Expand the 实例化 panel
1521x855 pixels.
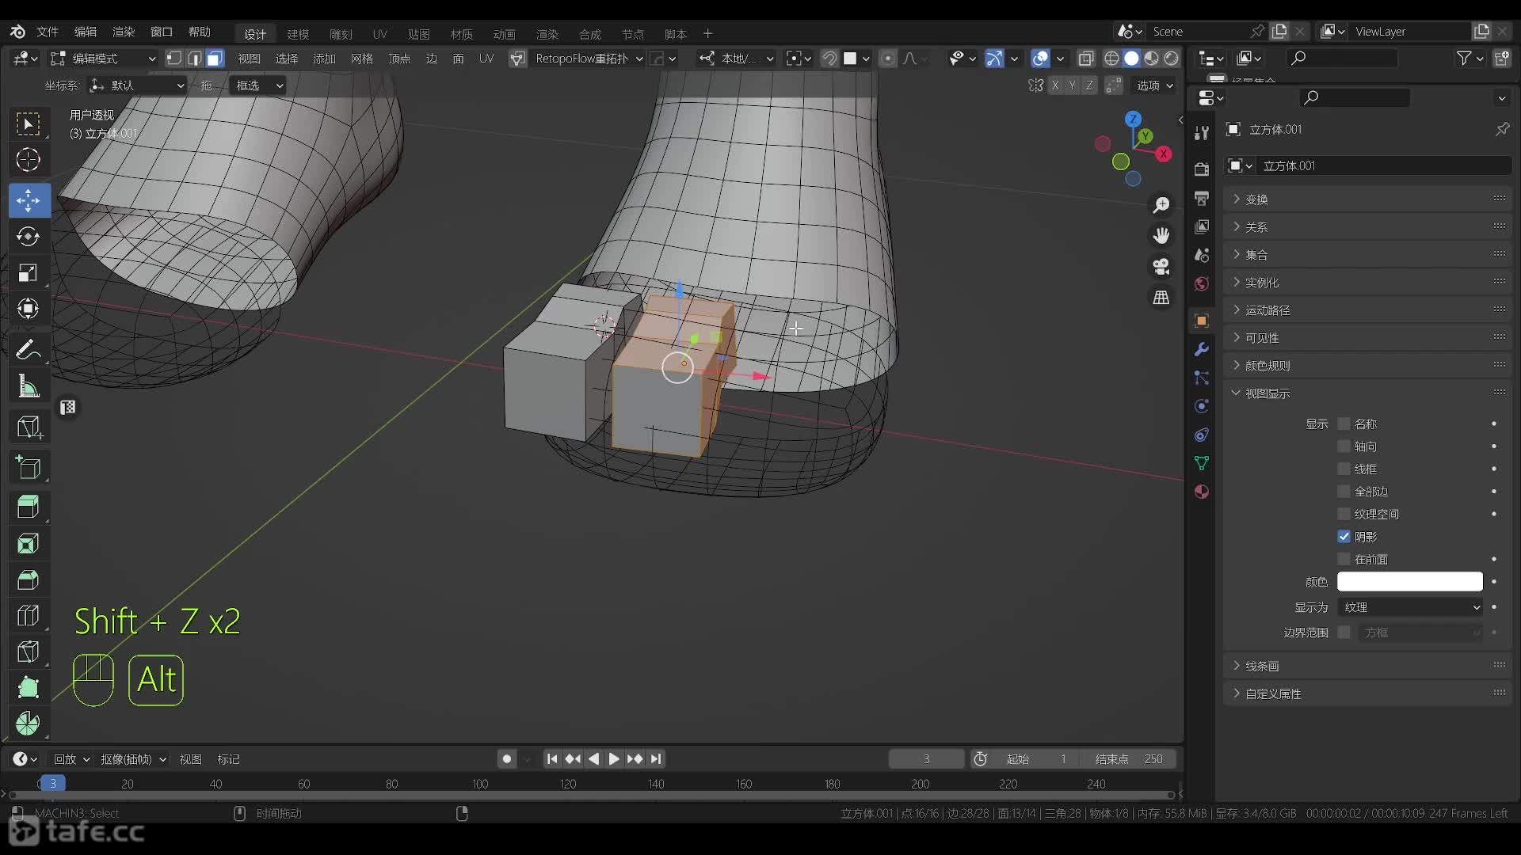coord(1367,282)
